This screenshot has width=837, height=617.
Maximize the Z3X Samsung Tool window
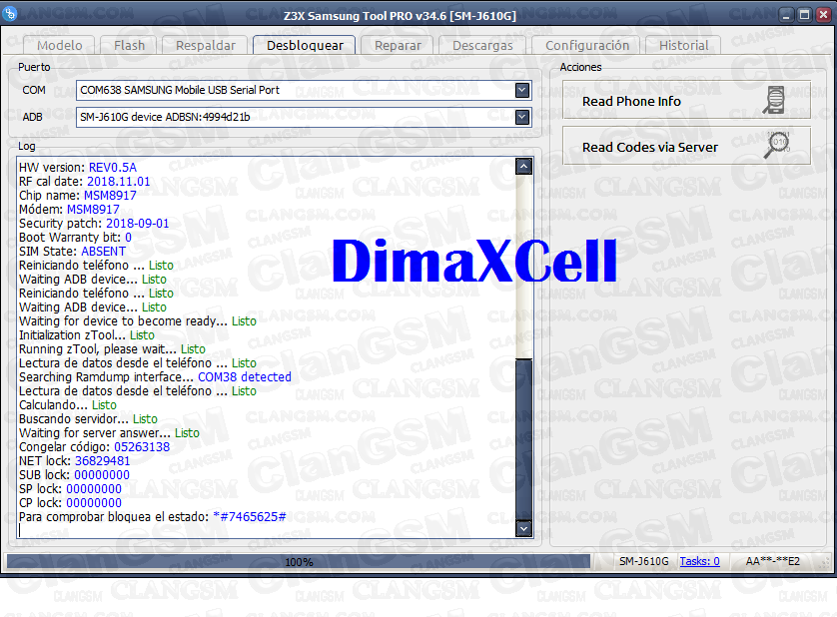click(x=804, y=15)
